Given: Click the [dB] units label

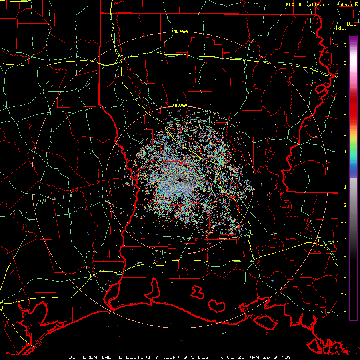Looking at the screenshot, I should coord(342,28).
